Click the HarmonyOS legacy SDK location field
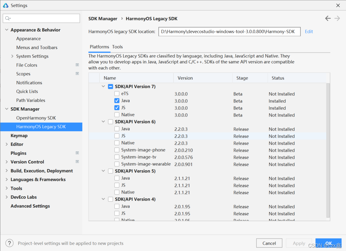Image resolution: width=346 pixels, height=251 pixels. (230, 32)
